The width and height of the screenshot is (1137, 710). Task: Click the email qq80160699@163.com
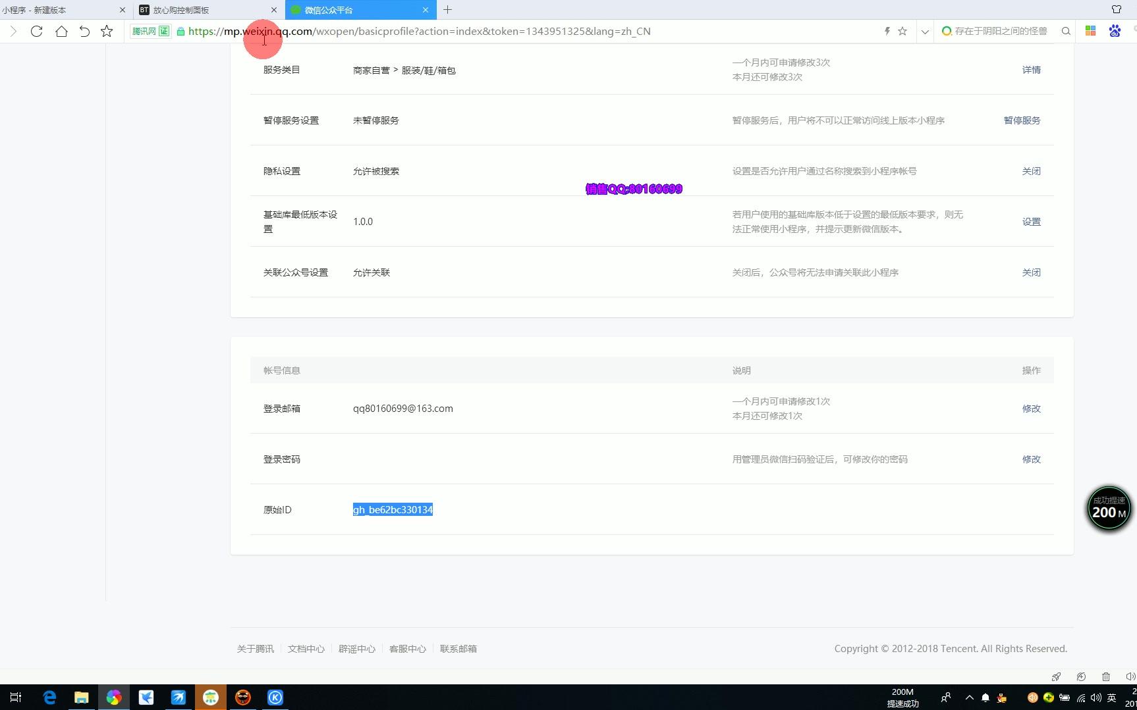(402, 409)
